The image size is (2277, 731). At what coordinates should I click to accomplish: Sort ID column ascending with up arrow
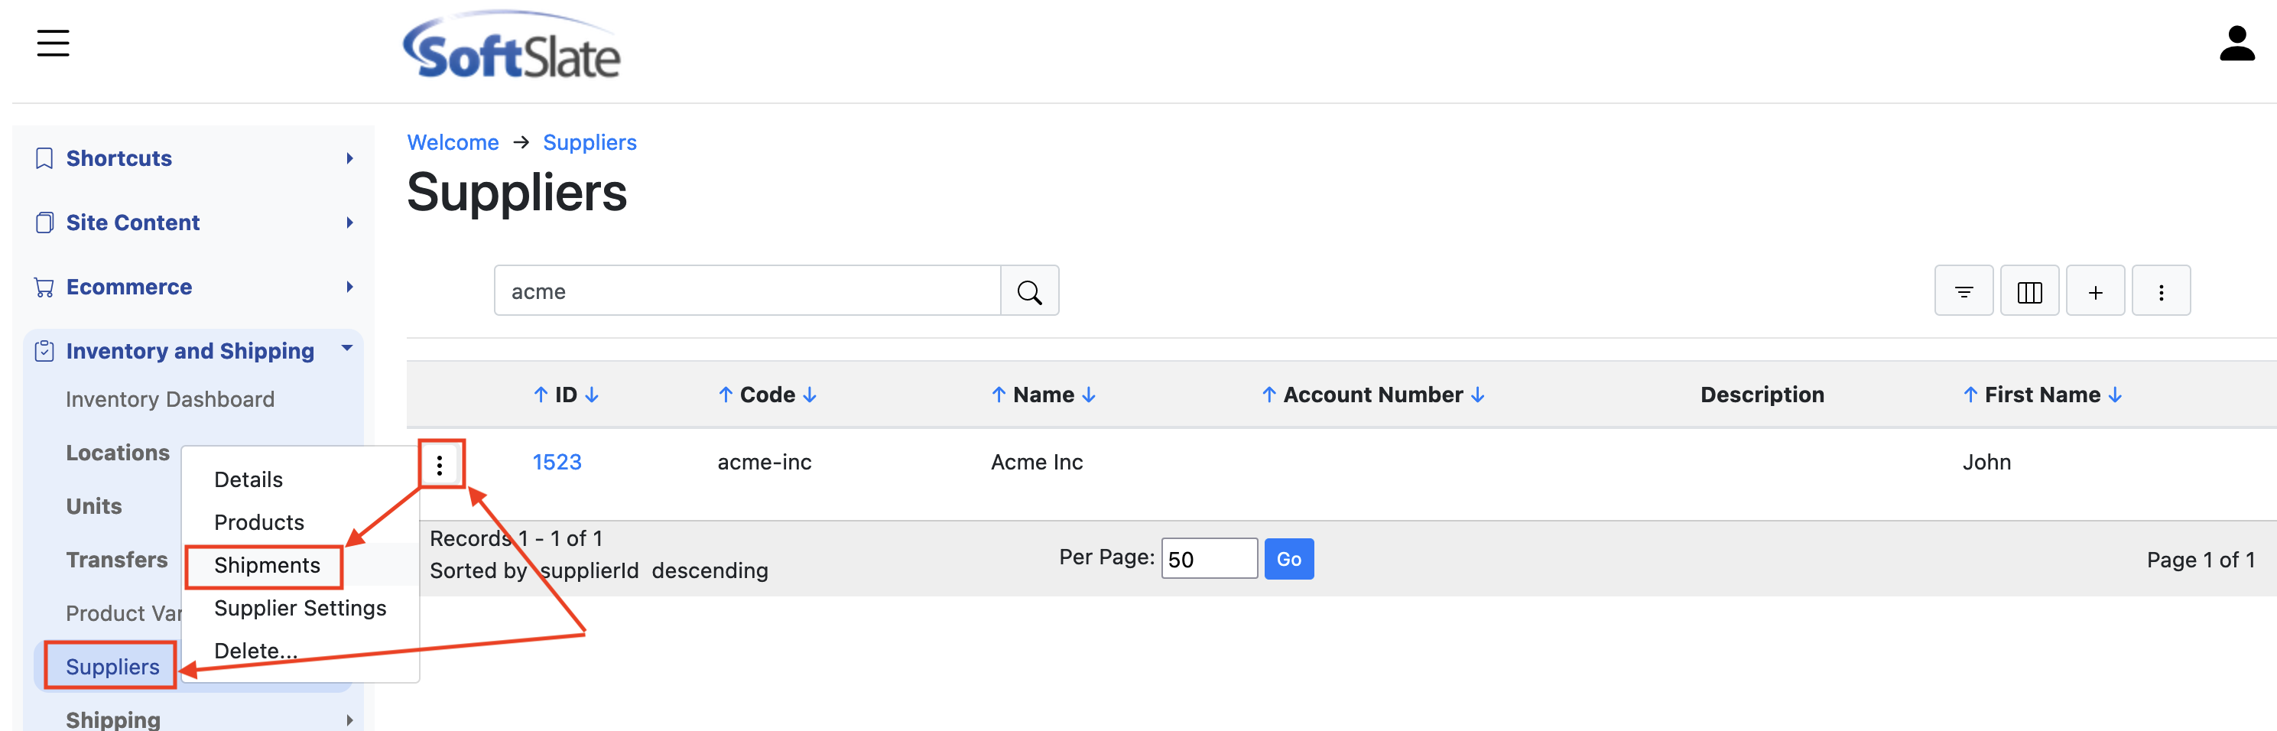[541, 395]
